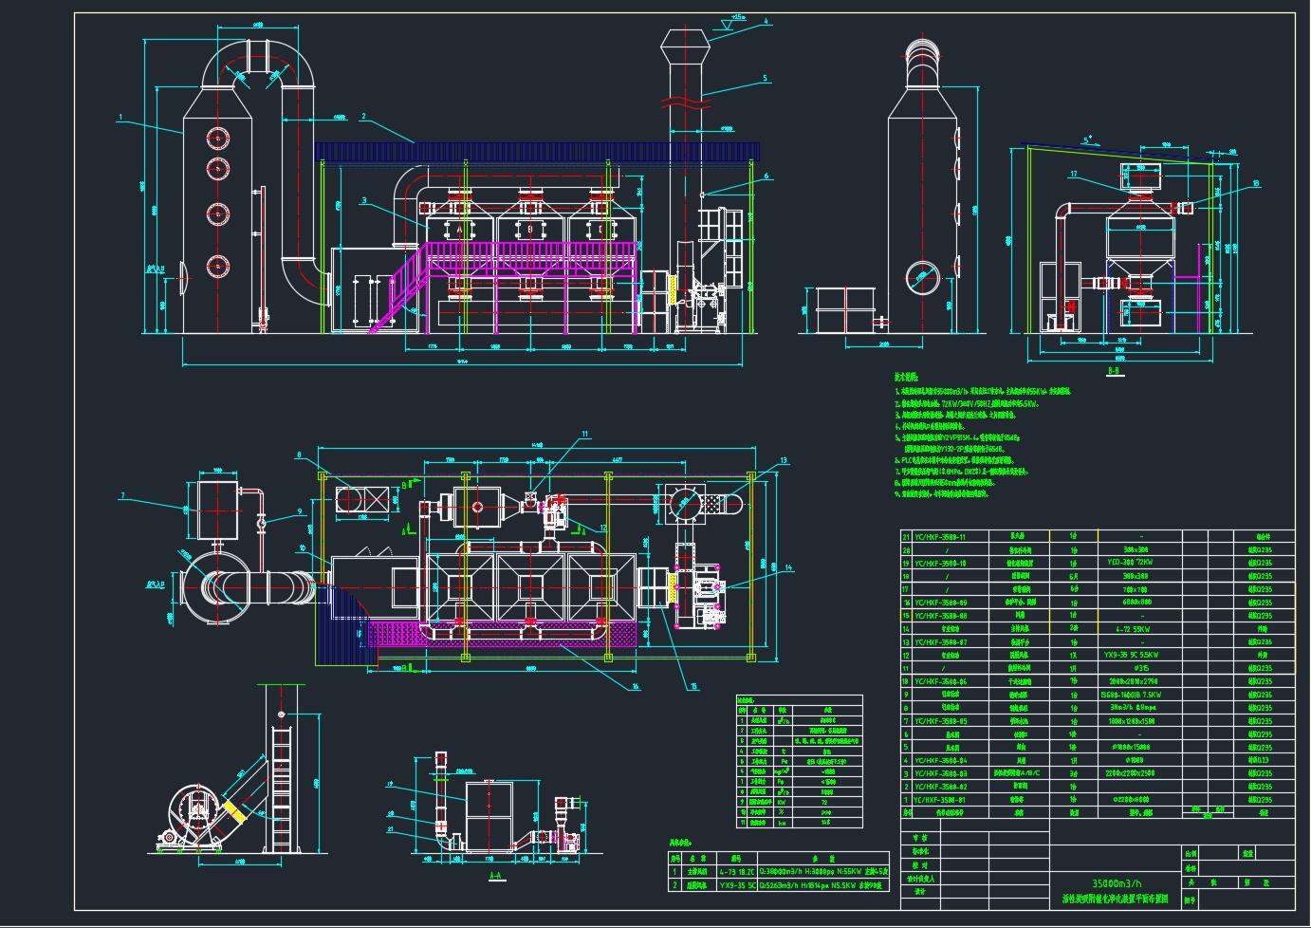
Task: Select the circular chimney base in plan view
Action: [x=684, y=502]
